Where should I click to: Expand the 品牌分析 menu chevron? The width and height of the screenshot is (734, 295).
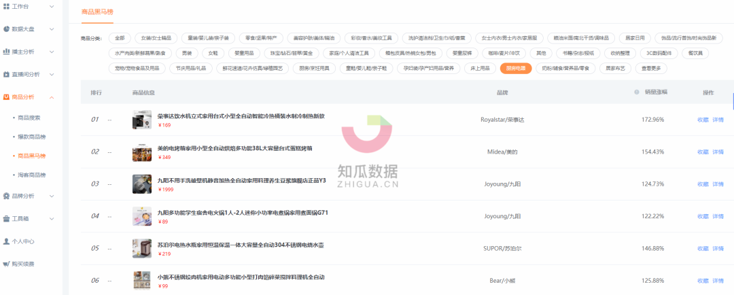pos(52,196)
